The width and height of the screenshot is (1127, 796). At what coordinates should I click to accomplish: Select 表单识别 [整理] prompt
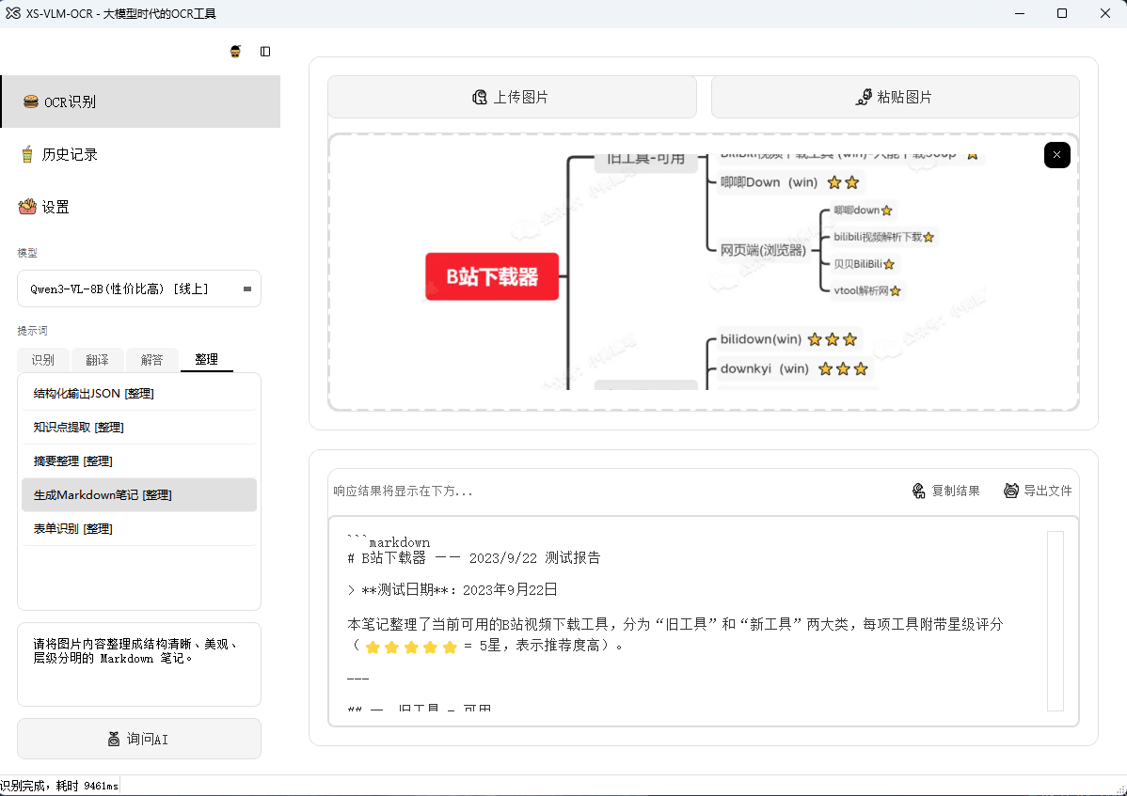point(139,528)
